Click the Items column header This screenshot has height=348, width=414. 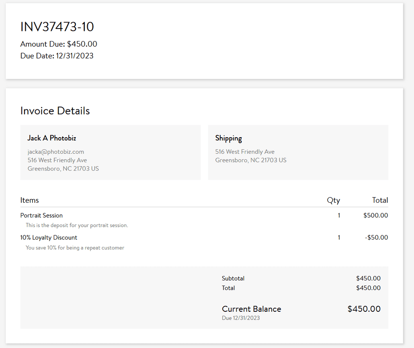[29, 200]
